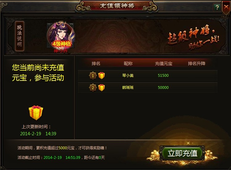Click the 51500 recharge amount
Image resolution: width=231 pixels, height=170 pixels.
[x=163, y=76]
